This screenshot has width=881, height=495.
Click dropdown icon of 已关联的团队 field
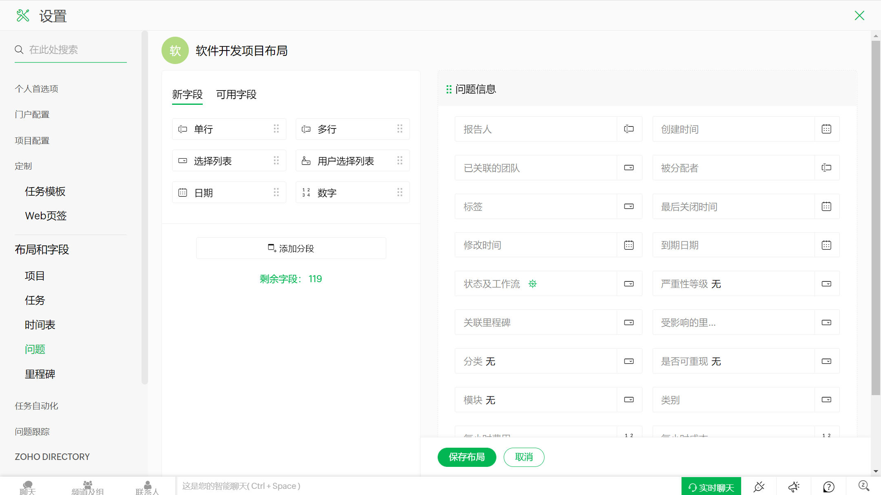[629, 168]
